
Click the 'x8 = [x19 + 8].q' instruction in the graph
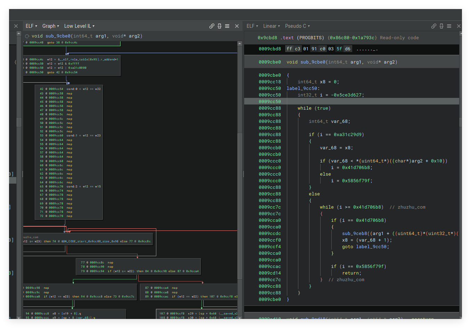coord(67,314)
